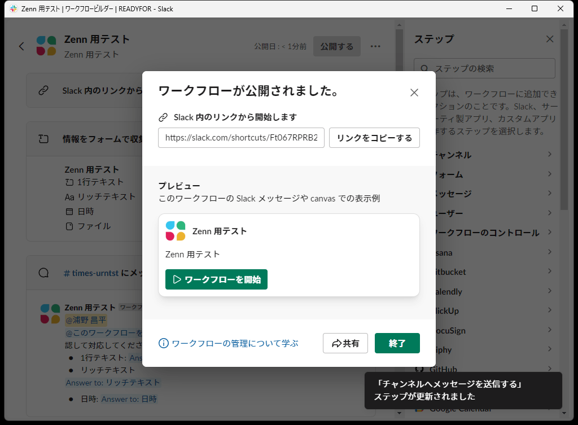Select the 1行テキスト form field
This screenshot has width=578, height=425.
coord(94,182)
